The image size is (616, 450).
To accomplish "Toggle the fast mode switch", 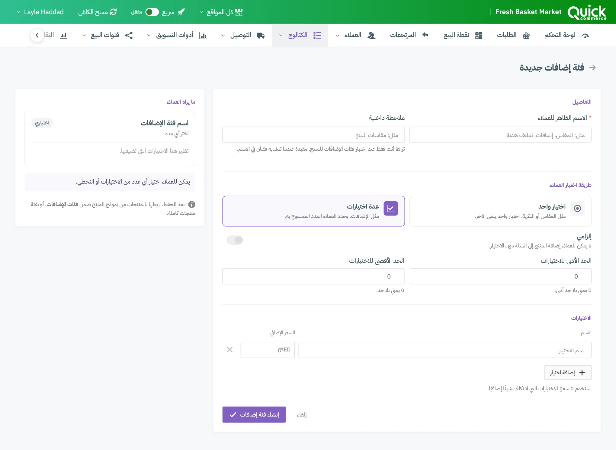I will (152, 12).
